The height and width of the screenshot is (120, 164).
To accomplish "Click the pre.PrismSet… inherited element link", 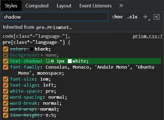I will tap(54, 28).
